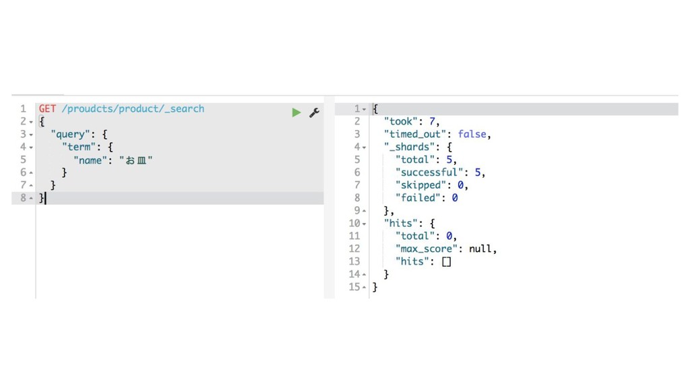Click the "failed" key in the response

[x=418, y=198]
